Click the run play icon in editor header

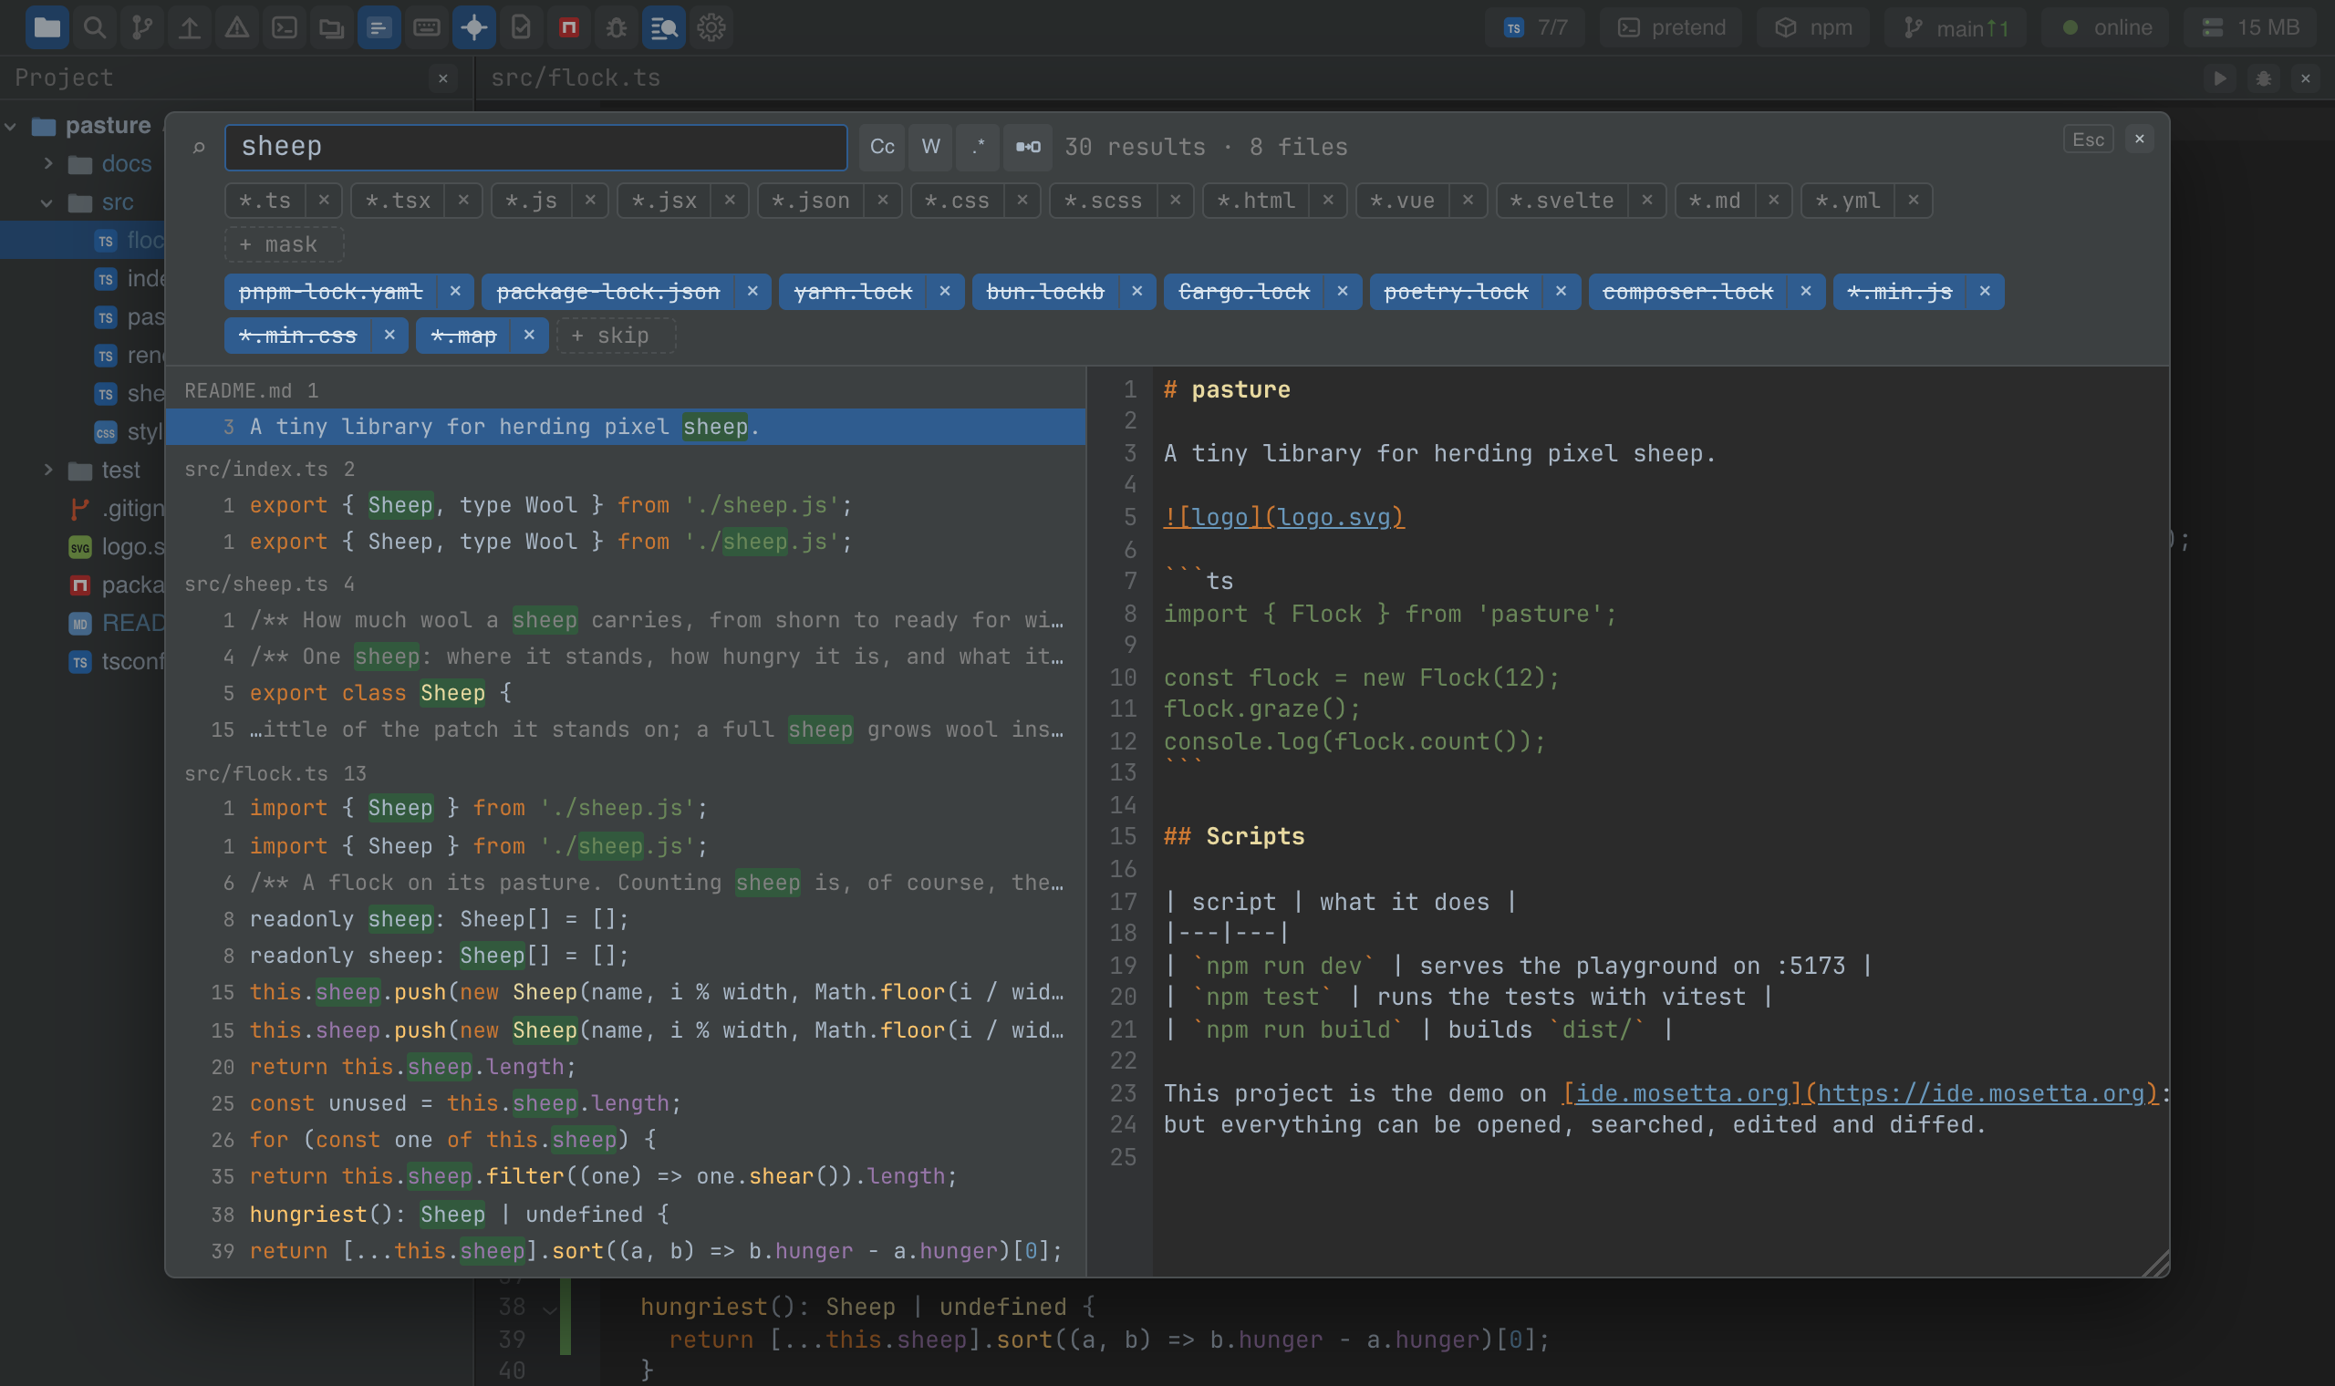(2221, 78)
